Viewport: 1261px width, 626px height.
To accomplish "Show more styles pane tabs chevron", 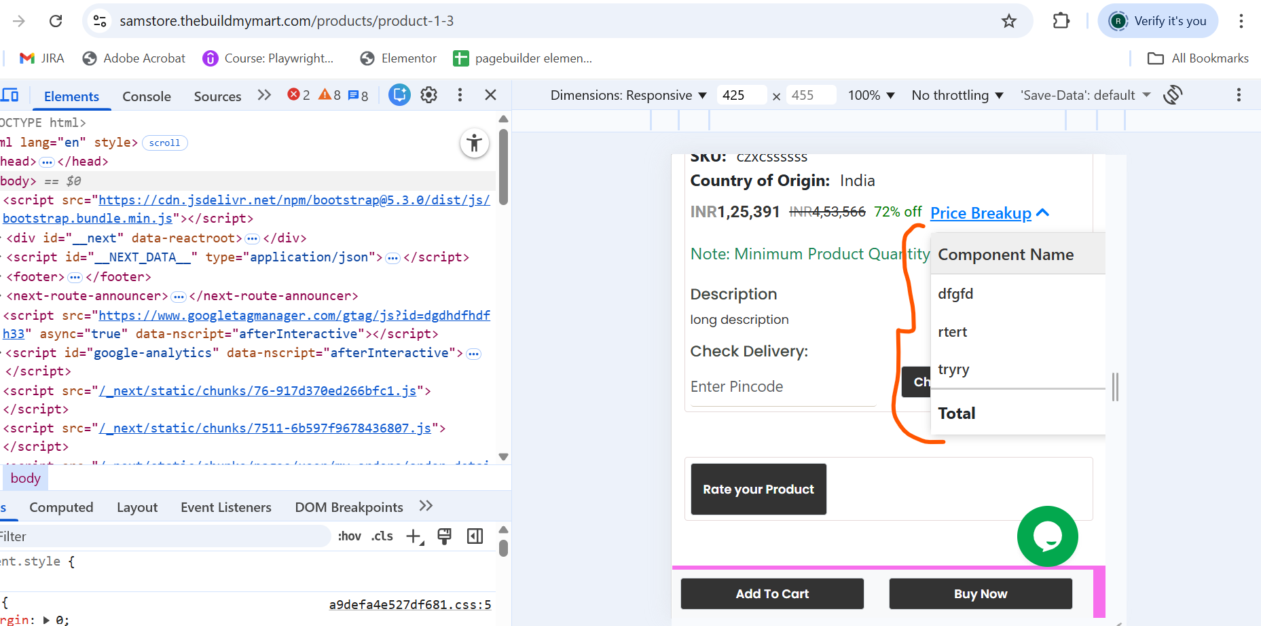I will [426, 506].
